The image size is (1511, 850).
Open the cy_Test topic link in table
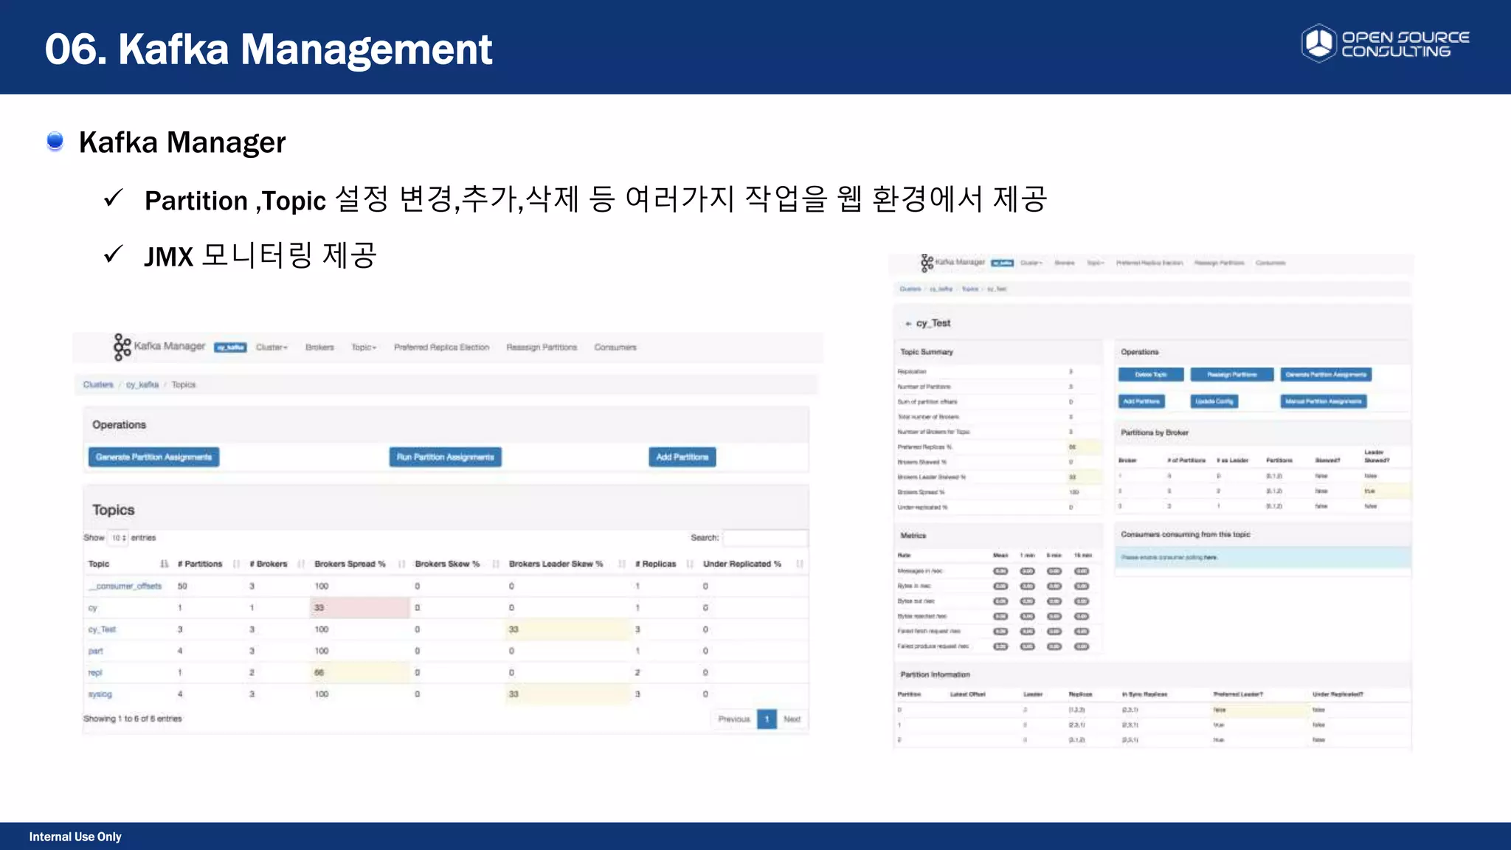103,629
